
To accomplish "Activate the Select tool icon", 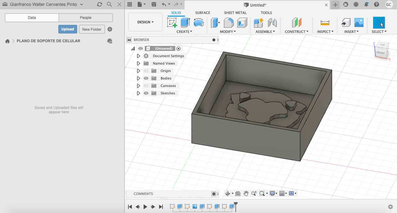I will click(379, 23).
